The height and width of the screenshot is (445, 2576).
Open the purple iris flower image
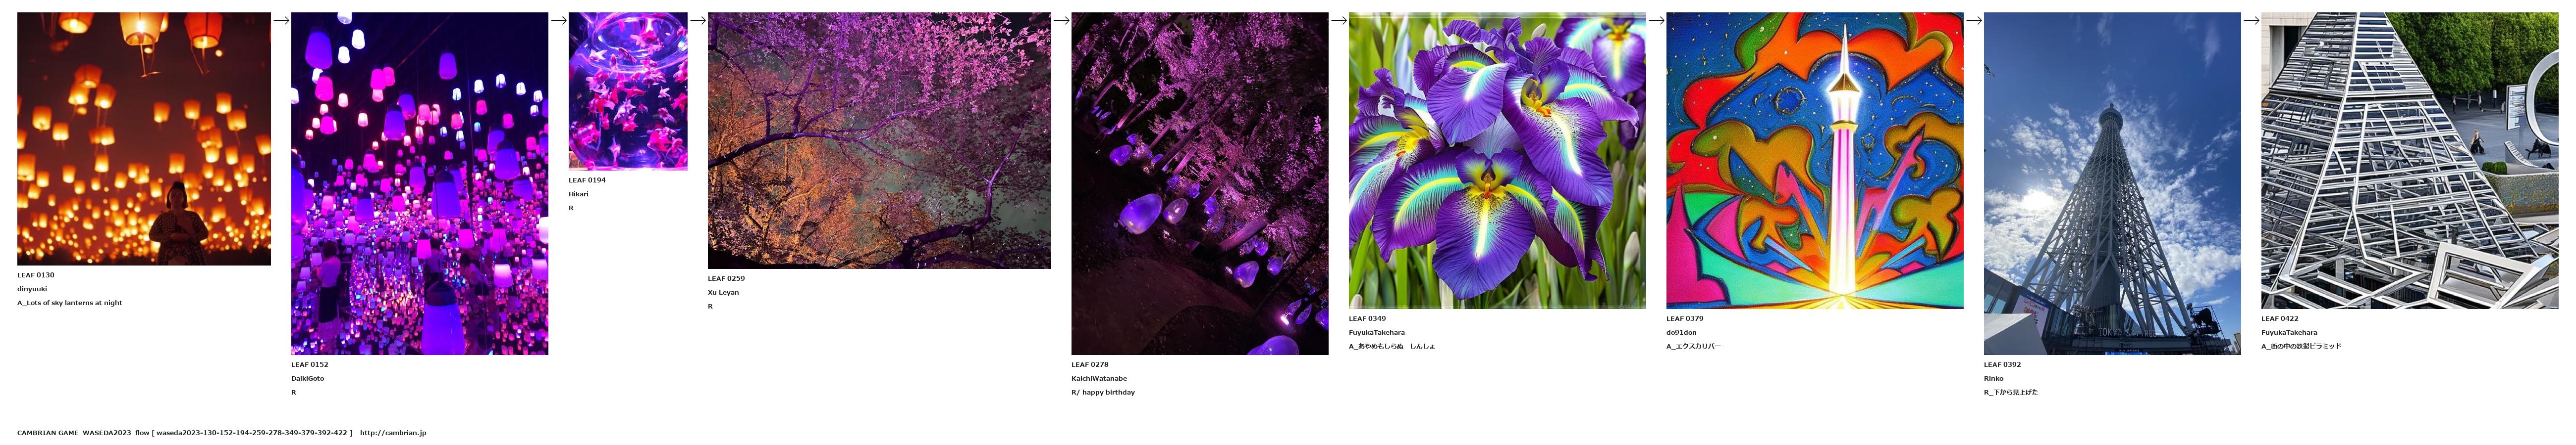pos(1497,161)
